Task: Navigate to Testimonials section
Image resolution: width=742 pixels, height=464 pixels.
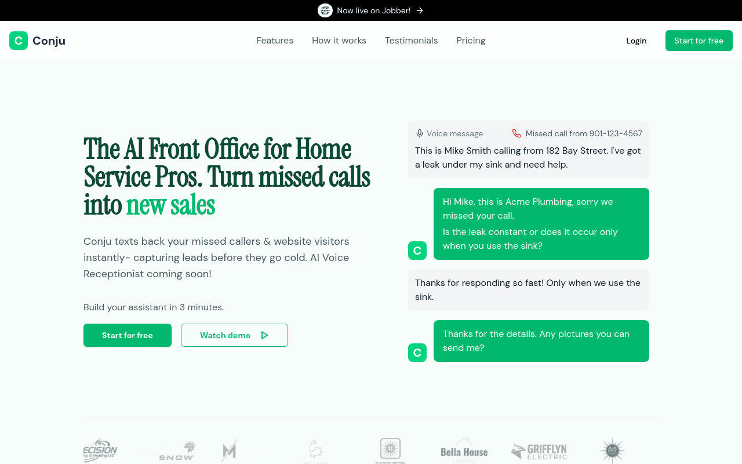Action: coord(411,41)
